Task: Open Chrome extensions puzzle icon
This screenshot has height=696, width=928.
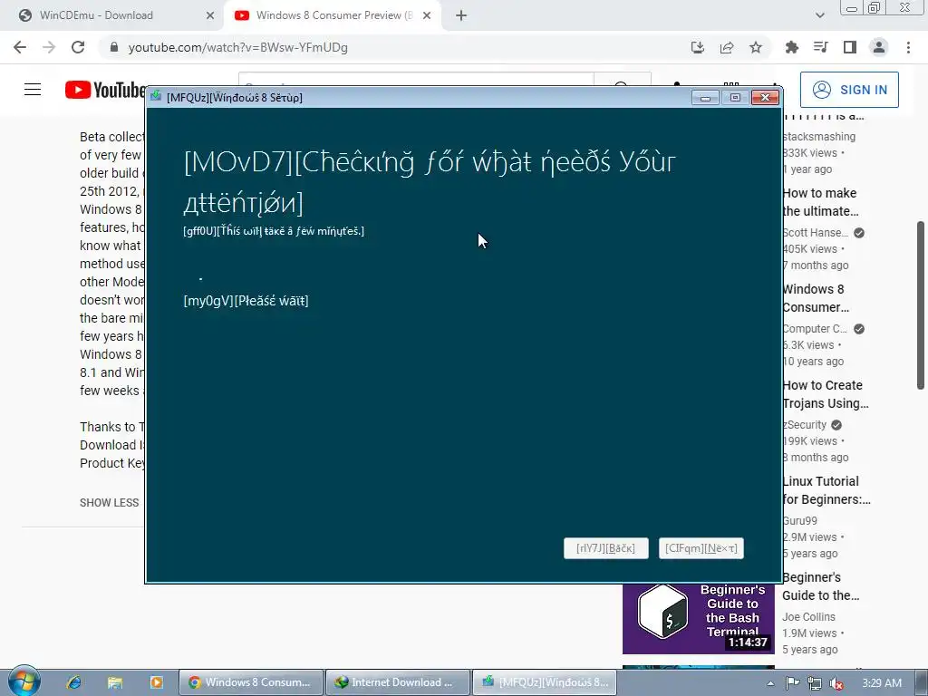Action: [x=791, y=47]
